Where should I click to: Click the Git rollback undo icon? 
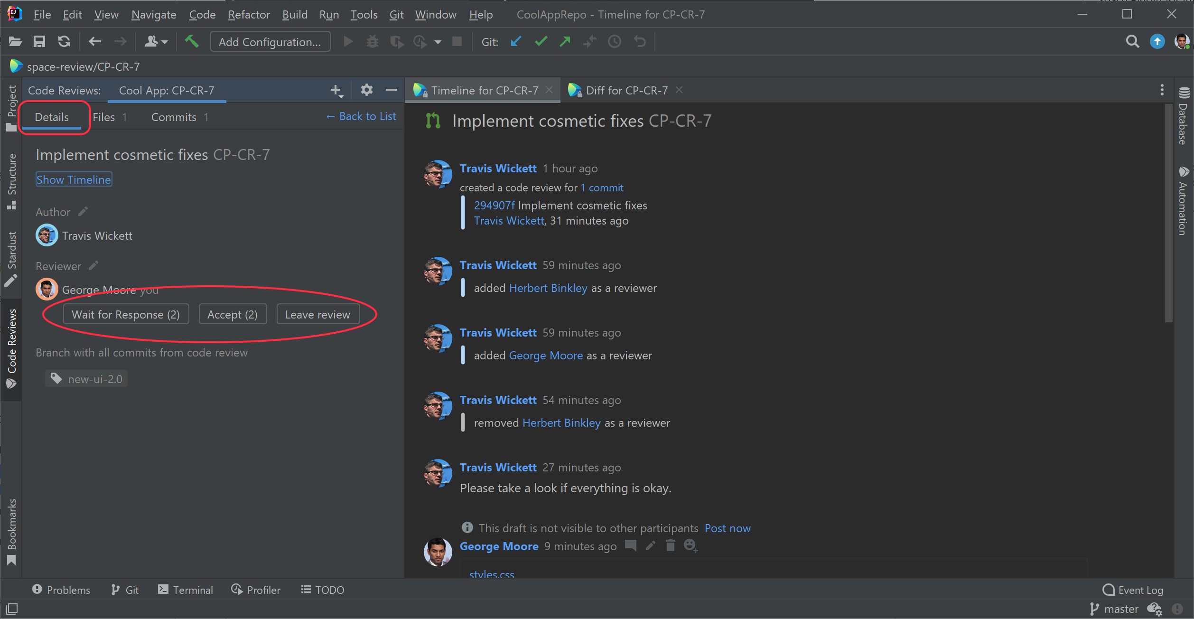(x=640, y=41)
